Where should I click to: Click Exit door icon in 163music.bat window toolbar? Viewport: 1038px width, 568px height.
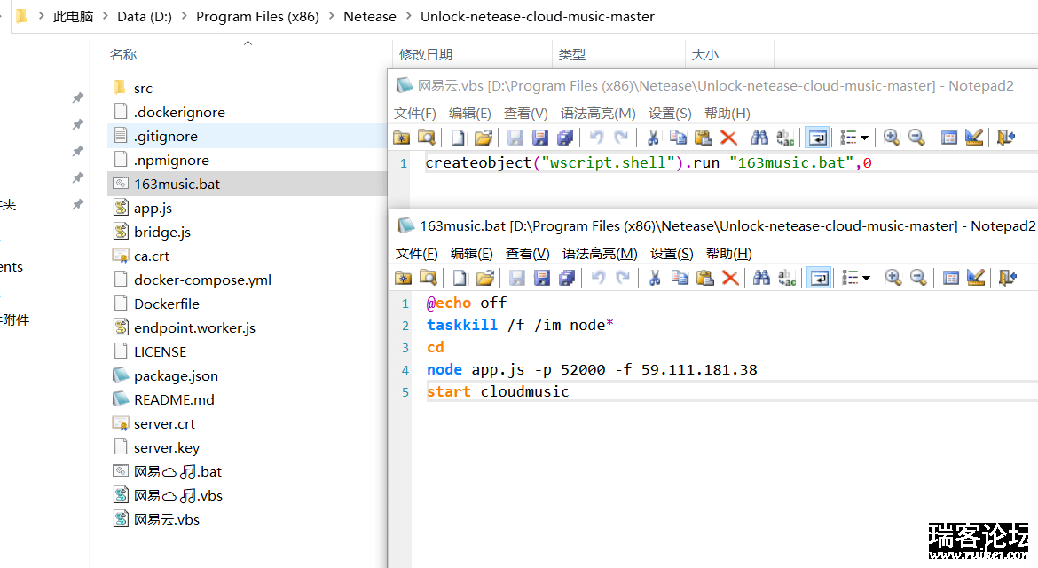point(1007,278)
